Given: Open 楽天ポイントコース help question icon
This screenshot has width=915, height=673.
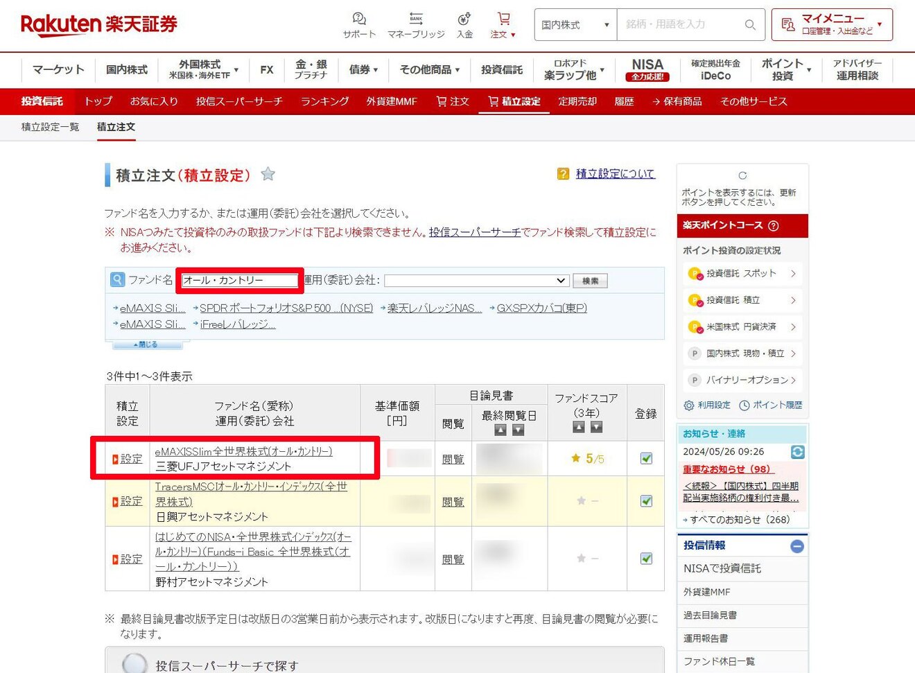Looking at the screenshot, I should [x=774, y=225].
